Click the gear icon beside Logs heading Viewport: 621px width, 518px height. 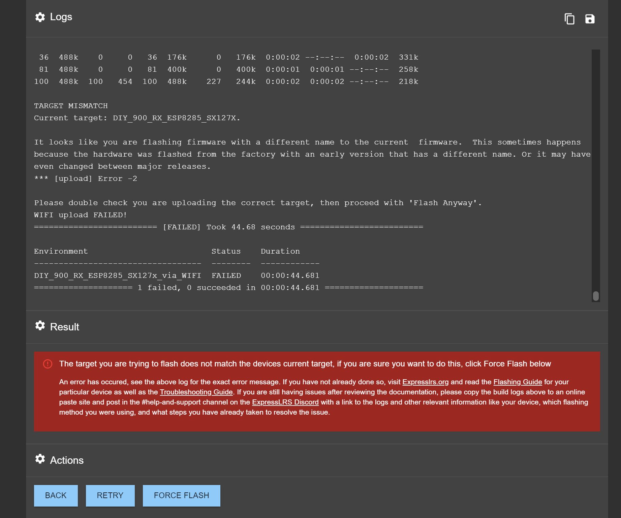tap(40, 17)
